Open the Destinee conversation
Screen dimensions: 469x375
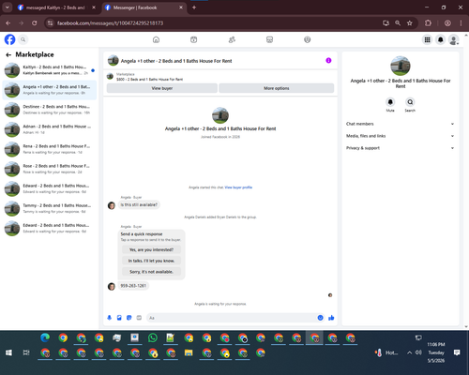50,110
